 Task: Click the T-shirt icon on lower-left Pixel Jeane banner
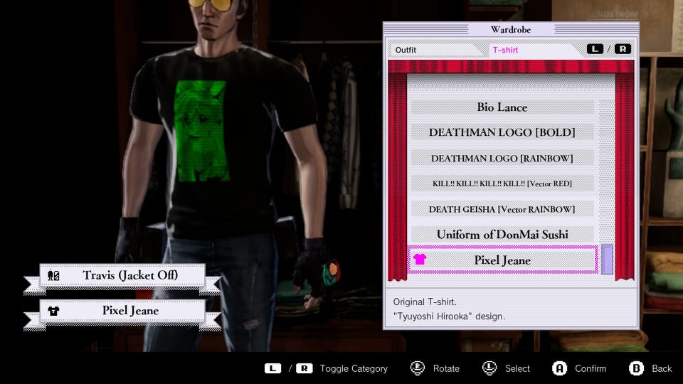pos(53,311)
